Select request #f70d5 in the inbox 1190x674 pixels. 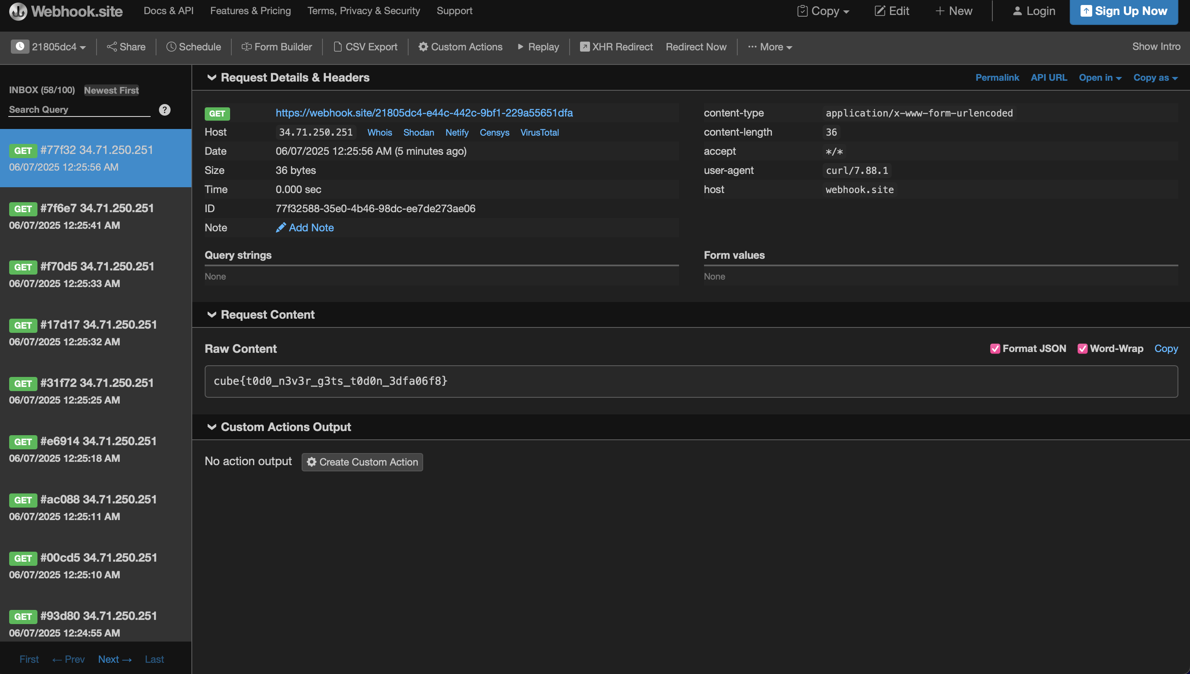(x=96, y=275)
